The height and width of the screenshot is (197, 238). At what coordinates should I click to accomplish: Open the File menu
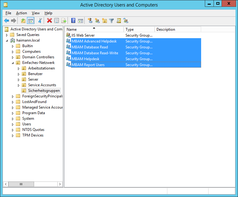pyautogui.click(x=8, y=13)
